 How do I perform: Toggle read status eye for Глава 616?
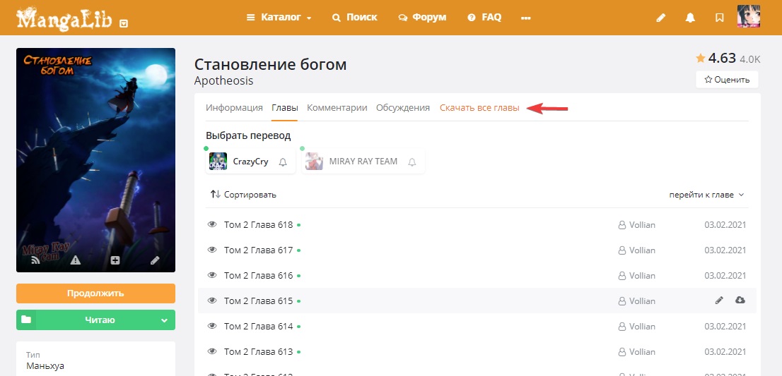(211, 276)
